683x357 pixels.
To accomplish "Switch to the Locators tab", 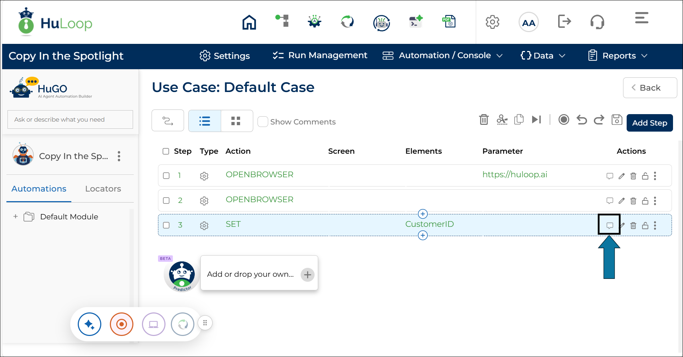I will (x=103, y=189).
